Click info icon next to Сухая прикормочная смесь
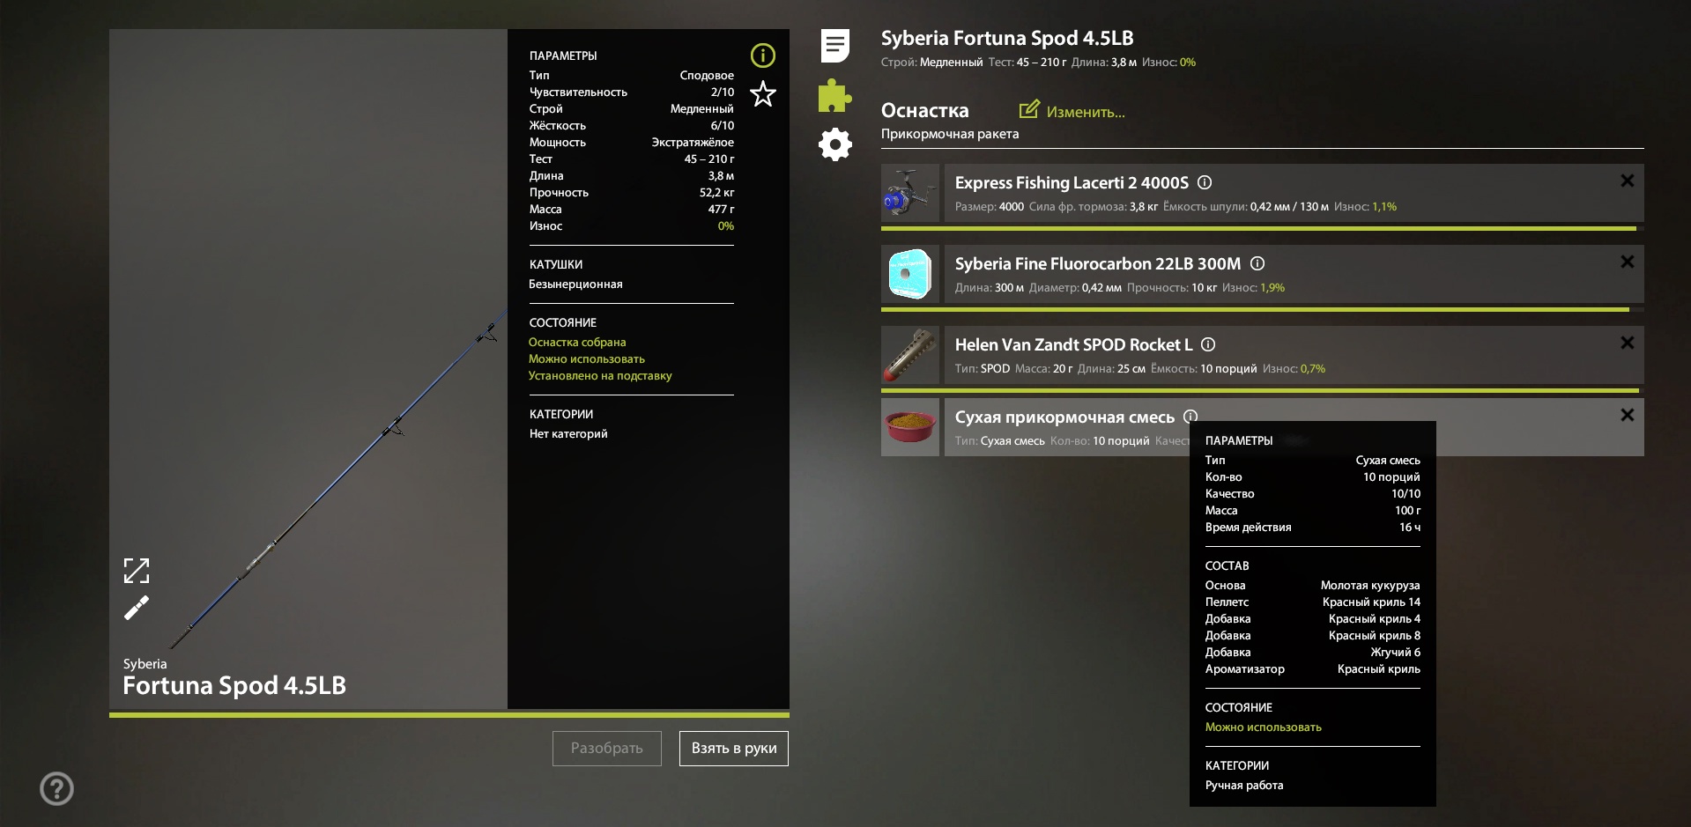The height and width of the screenshot is (827, 1691). (1190, 416)
